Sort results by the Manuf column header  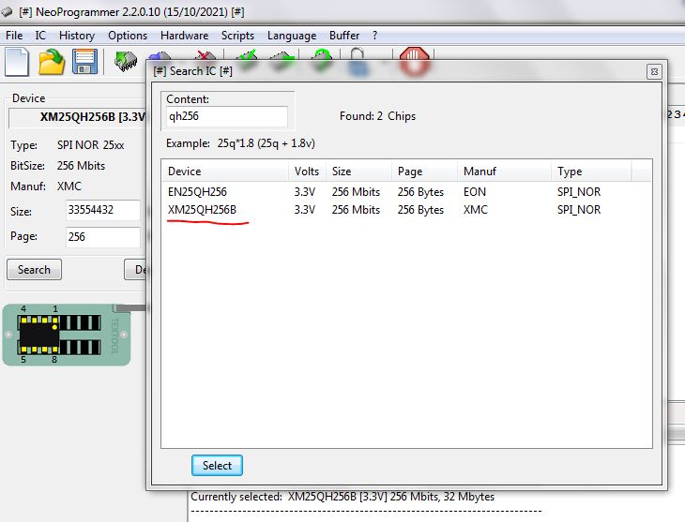[x=505, y=172]
